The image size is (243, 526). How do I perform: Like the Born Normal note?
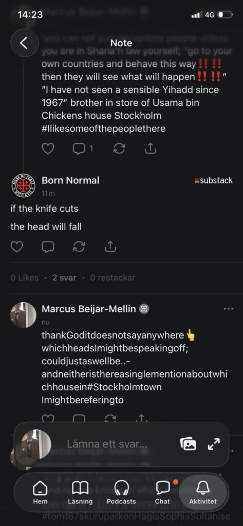click(17, 247)
